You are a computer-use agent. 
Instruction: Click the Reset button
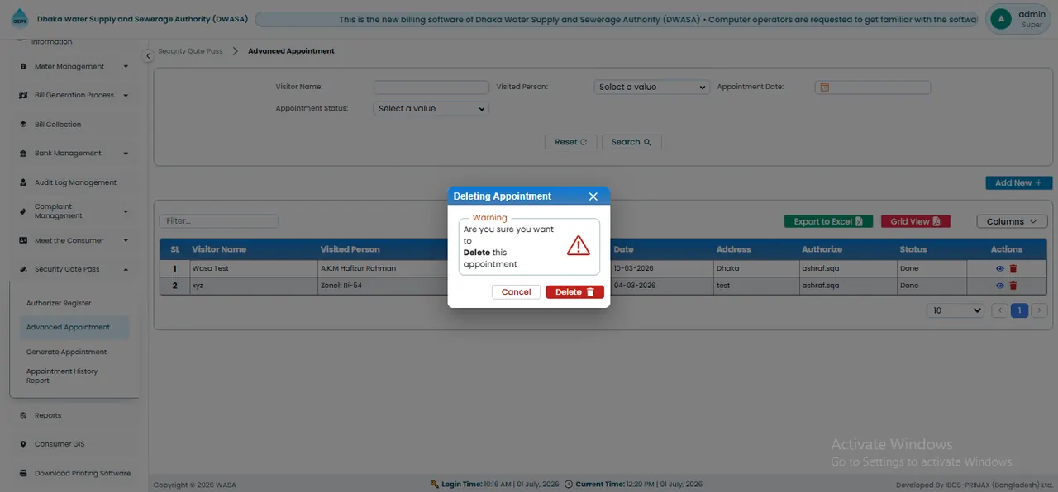pos(571,142)
